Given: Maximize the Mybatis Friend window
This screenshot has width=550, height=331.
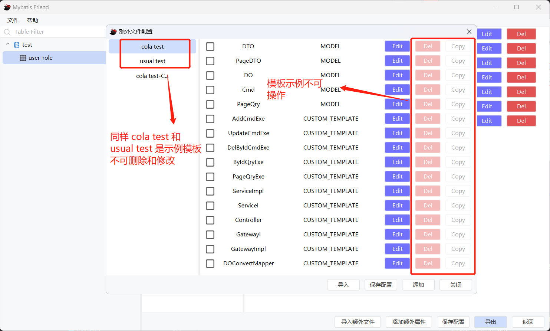Looking at the screenshot, I should [517, 7].
